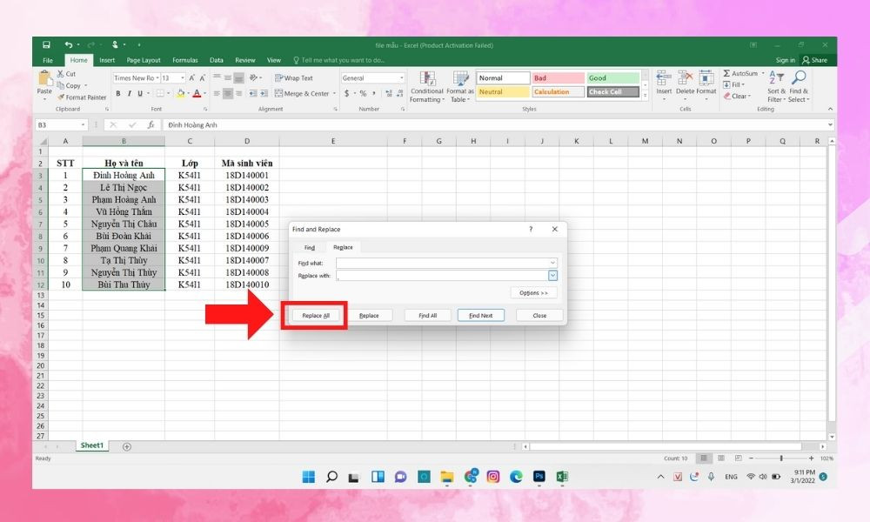Click the Options >> button
This screenshot has height=522, width=870.
click(533, 293)
